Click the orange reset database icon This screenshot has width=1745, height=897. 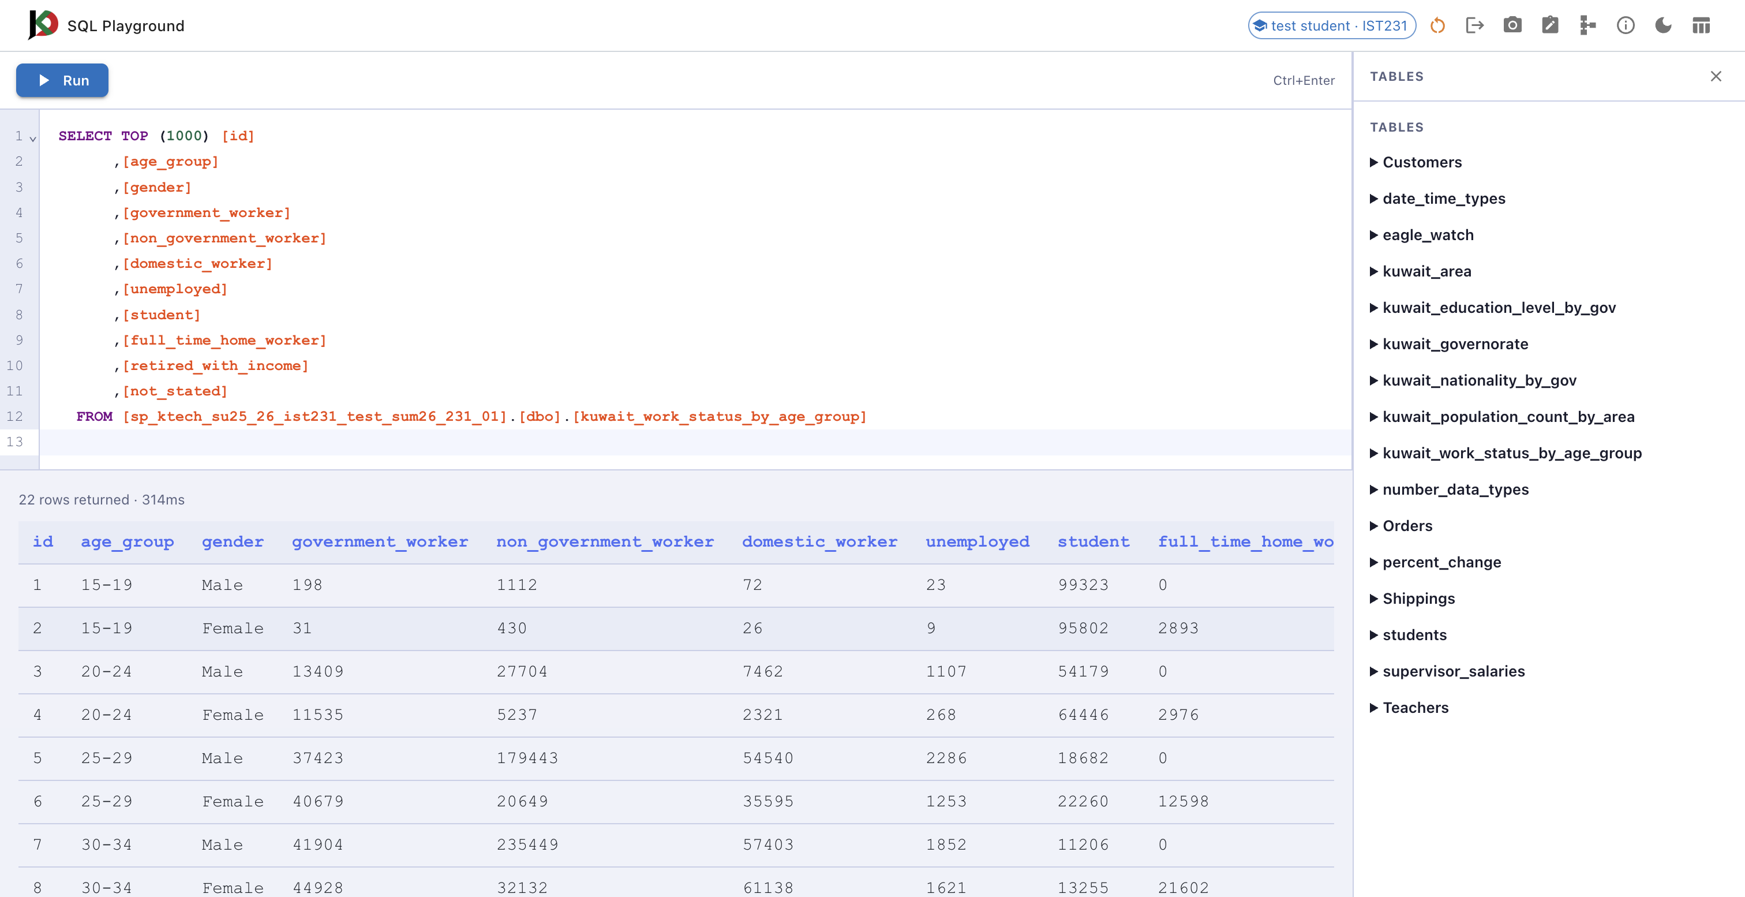(1437, 26)
